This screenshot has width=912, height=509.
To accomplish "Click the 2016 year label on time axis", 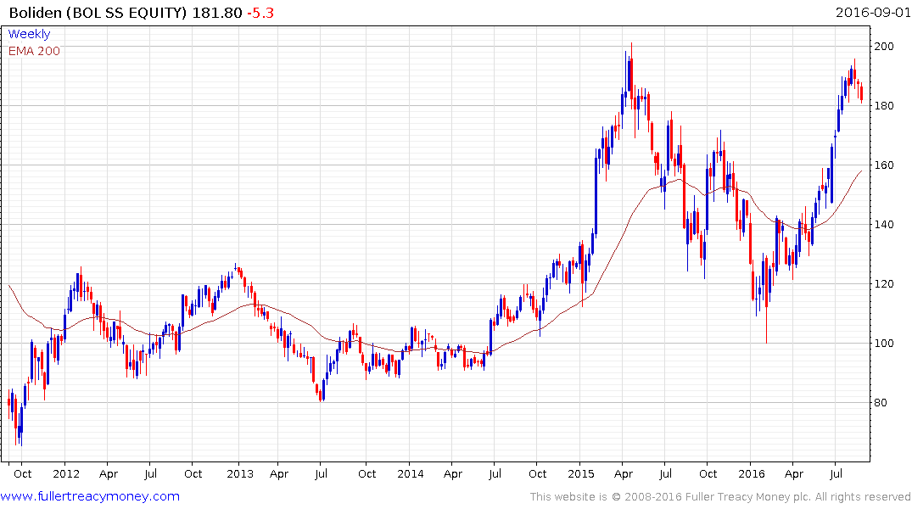I will pyautogui.click(x=752, y=473).
